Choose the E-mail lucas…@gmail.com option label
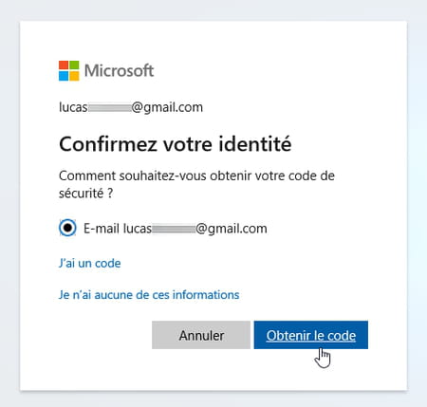This screenshot has height=407, width=427. 176,229
